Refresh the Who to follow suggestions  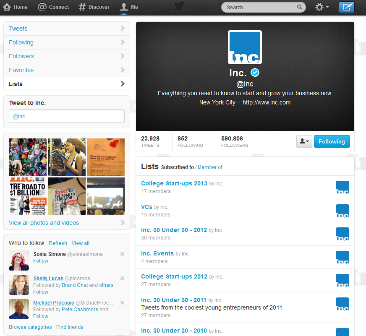(x=58, y=243)
